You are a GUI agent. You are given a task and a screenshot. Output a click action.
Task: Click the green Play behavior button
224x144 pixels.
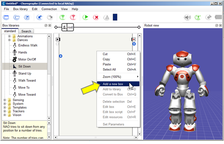point(85,17)
